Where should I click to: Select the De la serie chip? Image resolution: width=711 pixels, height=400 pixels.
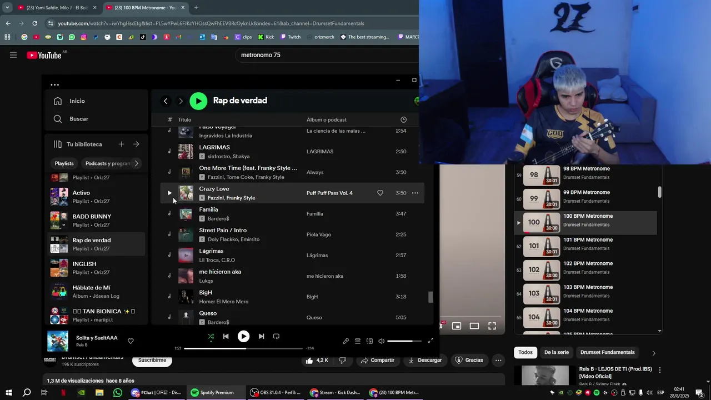pyautogui.click(x=557, y=352)
